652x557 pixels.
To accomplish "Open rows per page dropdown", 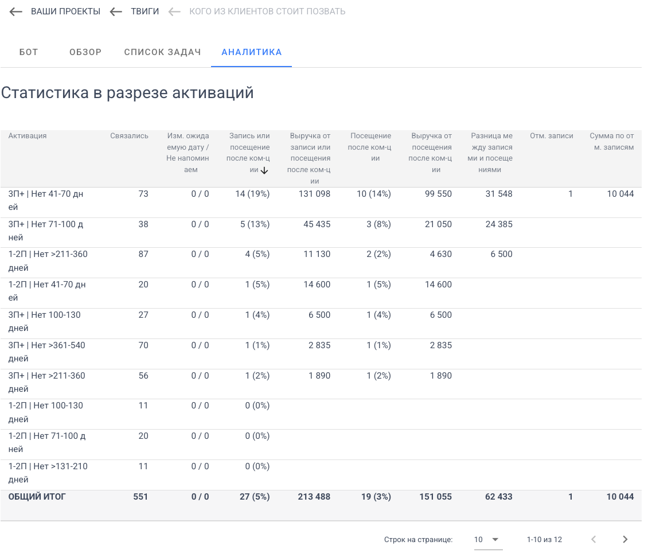I will 487,540.
